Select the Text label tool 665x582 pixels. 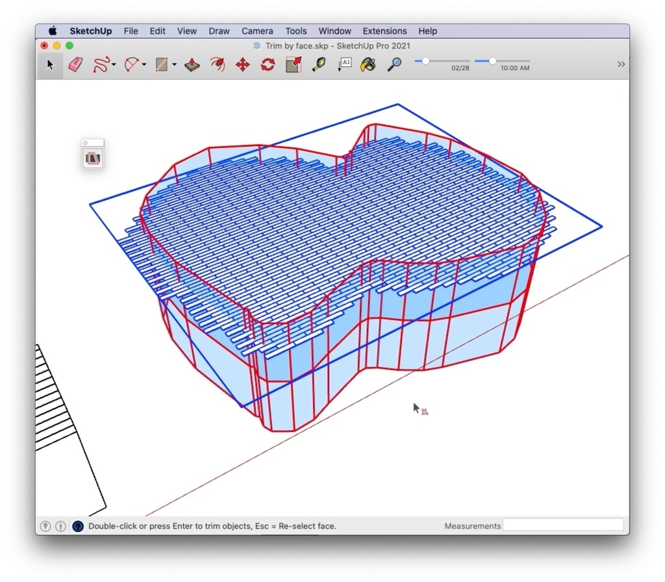click(344, 65)
